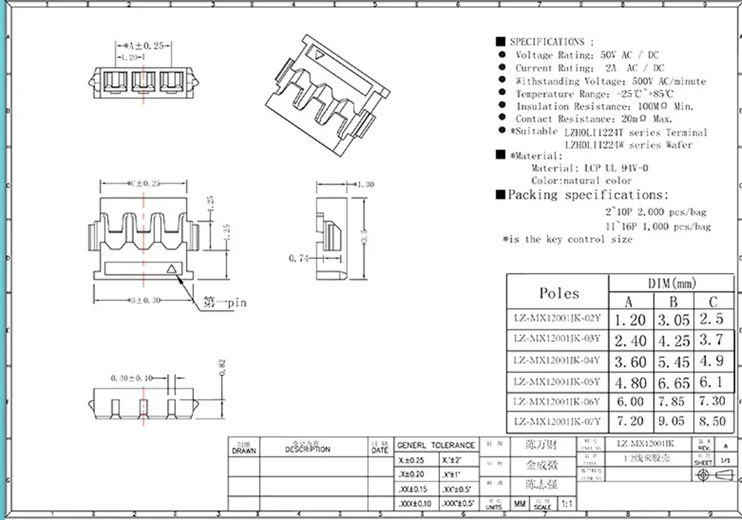Click the "Poles" table header
The height and width of the screenshot is (520, 742).
(x=559, y=293)
